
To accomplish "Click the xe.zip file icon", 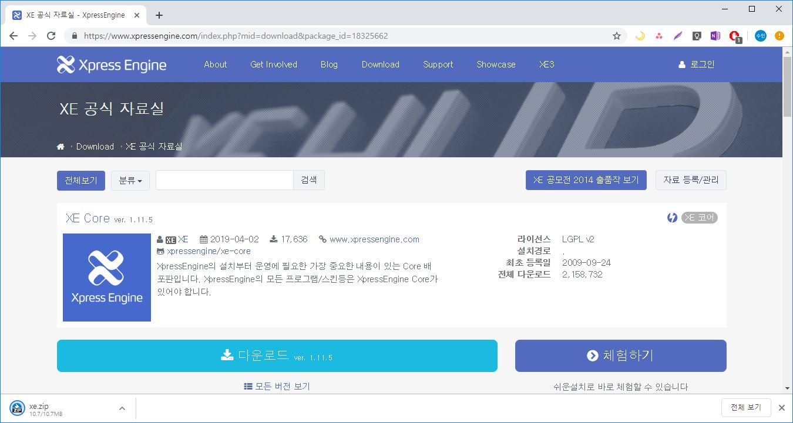I will click(18, 408).
